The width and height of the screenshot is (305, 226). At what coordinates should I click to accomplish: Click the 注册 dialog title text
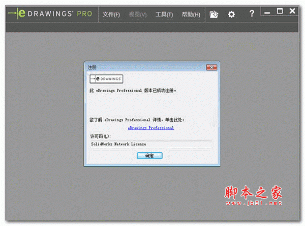(x=92, y=67)
